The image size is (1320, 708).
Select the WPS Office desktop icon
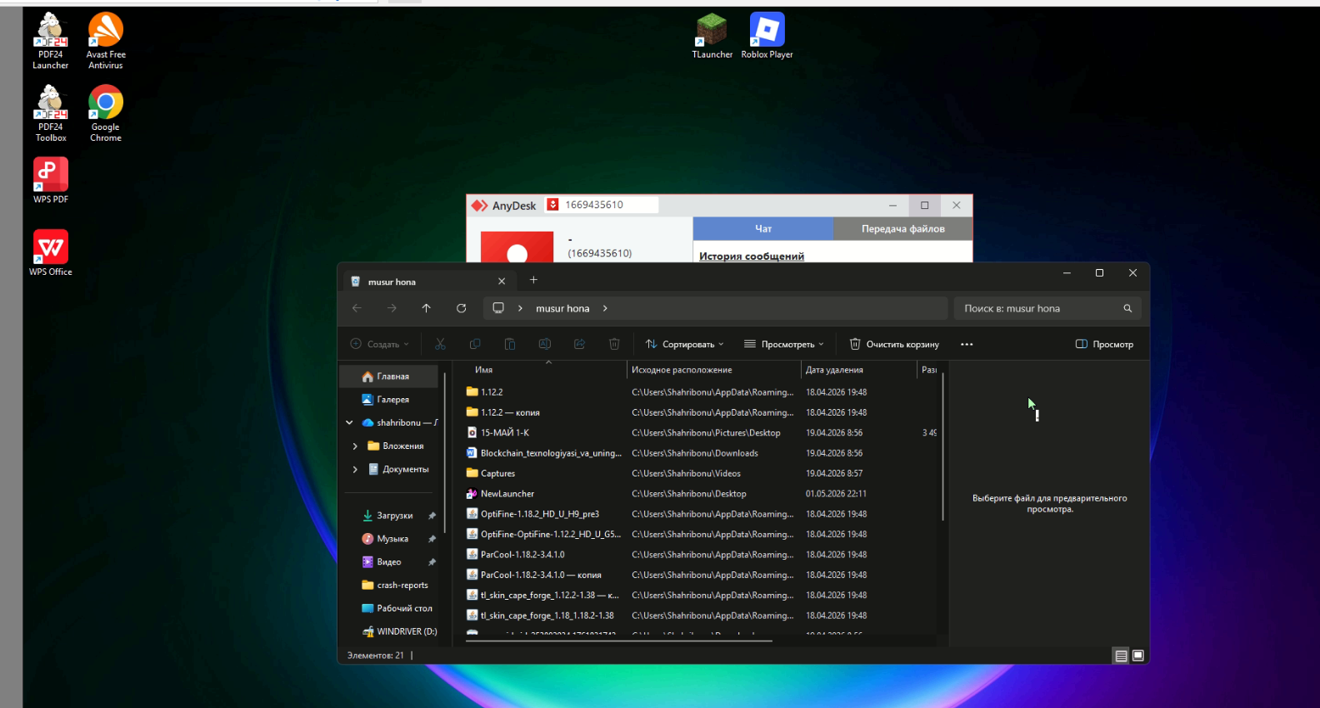[x=50, y=252]
